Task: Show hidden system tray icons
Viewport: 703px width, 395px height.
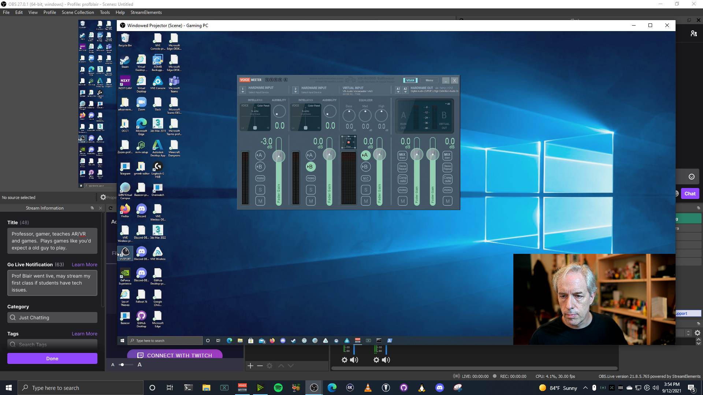Action: [585, 388]
